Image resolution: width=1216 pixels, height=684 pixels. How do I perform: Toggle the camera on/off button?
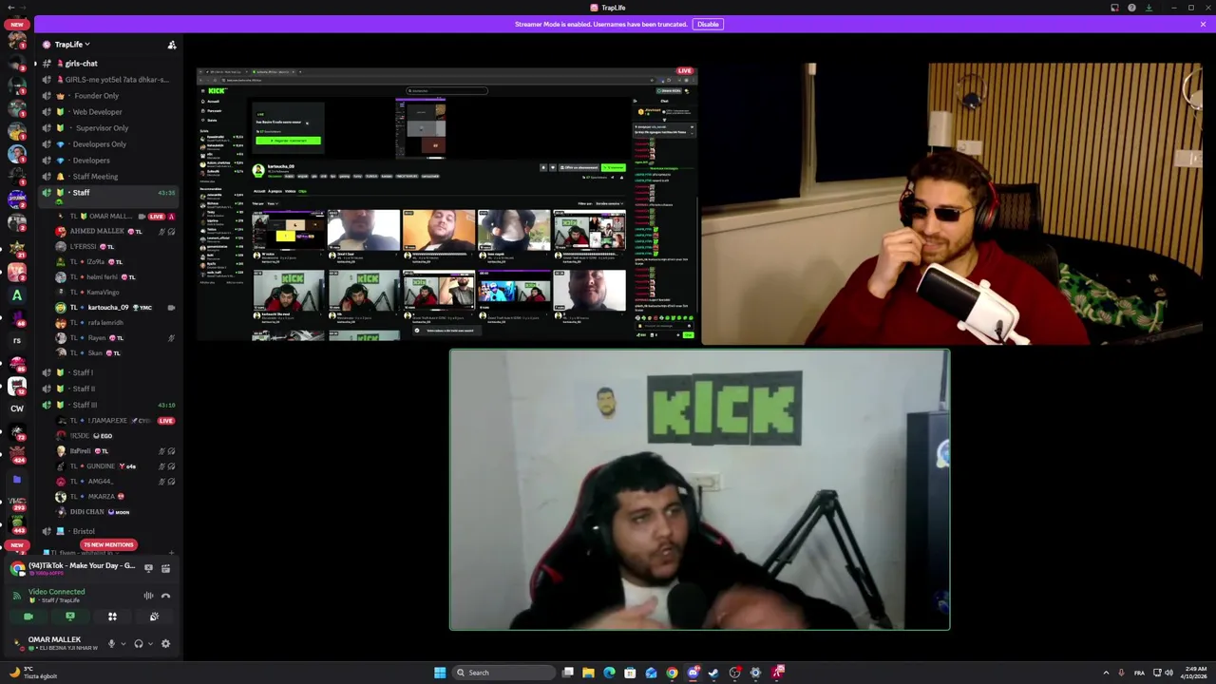pos(28,617)
